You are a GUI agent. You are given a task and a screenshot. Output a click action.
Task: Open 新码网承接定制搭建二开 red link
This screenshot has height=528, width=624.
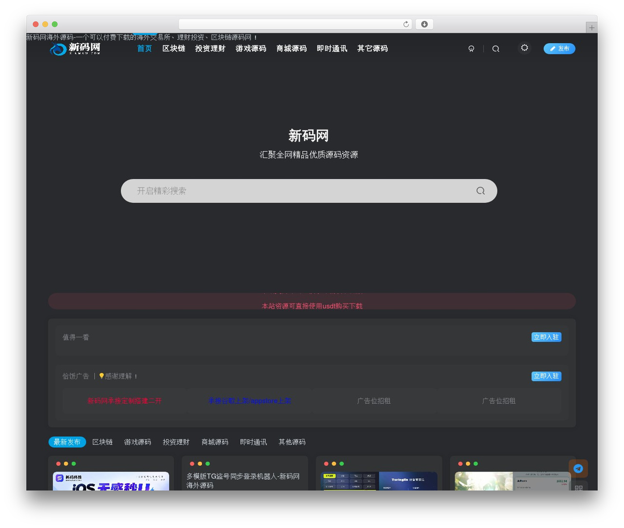tap(124, 401)
